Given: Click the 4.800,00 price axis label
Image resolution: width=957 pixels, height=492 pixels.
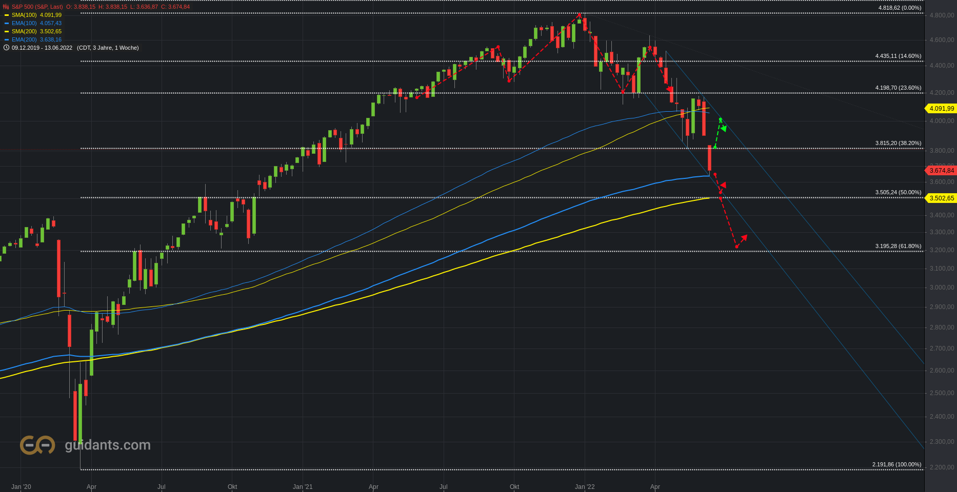Looking at the screenshot, I should (942, 15).
